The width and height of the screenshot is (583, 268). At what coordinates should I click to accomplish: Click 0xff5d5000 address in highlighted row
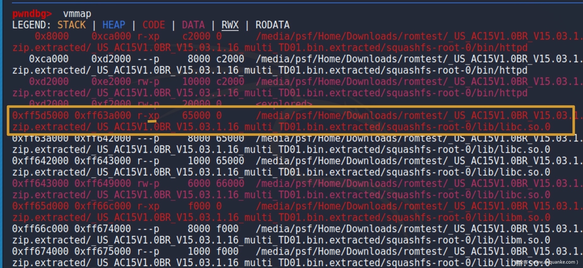pyautogui.click(x=40, y=116)
